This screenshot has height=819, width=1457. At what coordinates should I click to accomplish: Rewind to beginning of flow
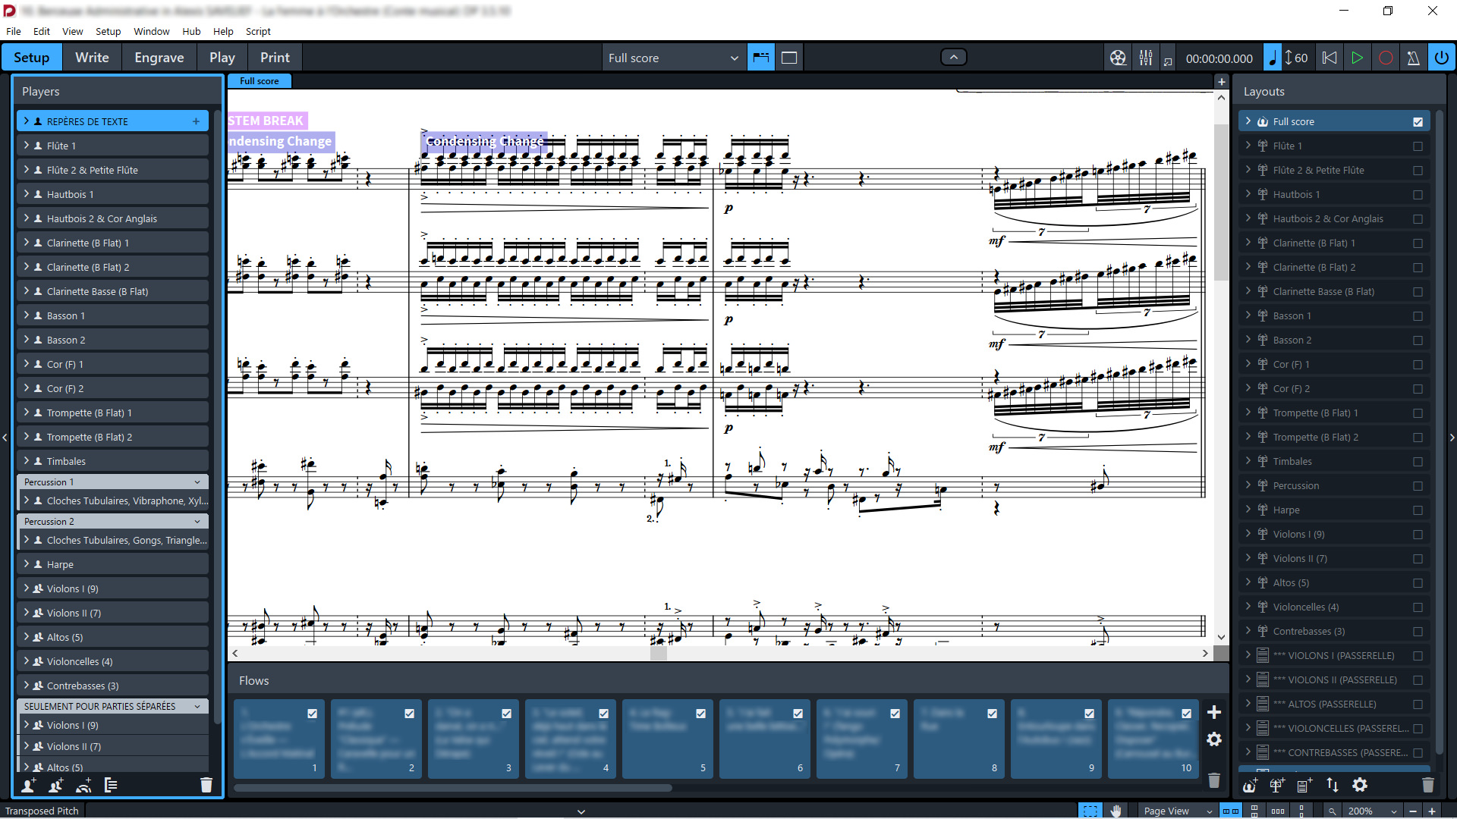[1330, 58]
